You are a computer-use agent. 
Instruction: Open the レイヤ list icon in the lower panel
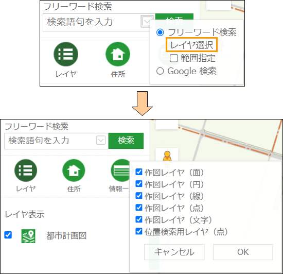tap(26, 170)
